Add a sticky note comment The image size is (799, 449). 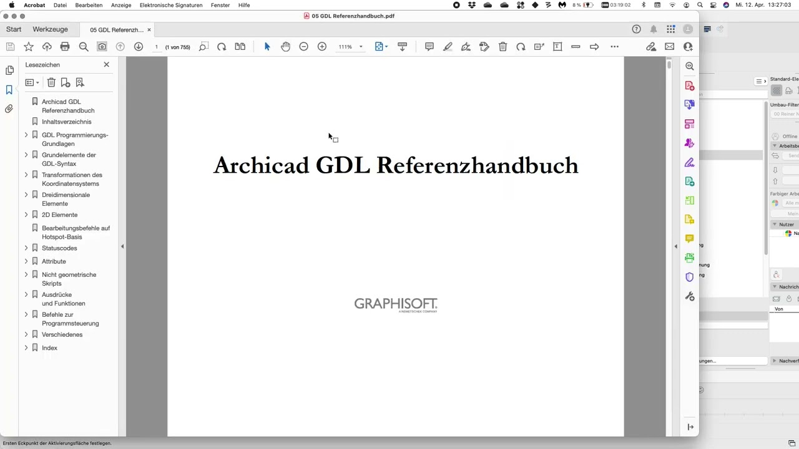[429, 47]
